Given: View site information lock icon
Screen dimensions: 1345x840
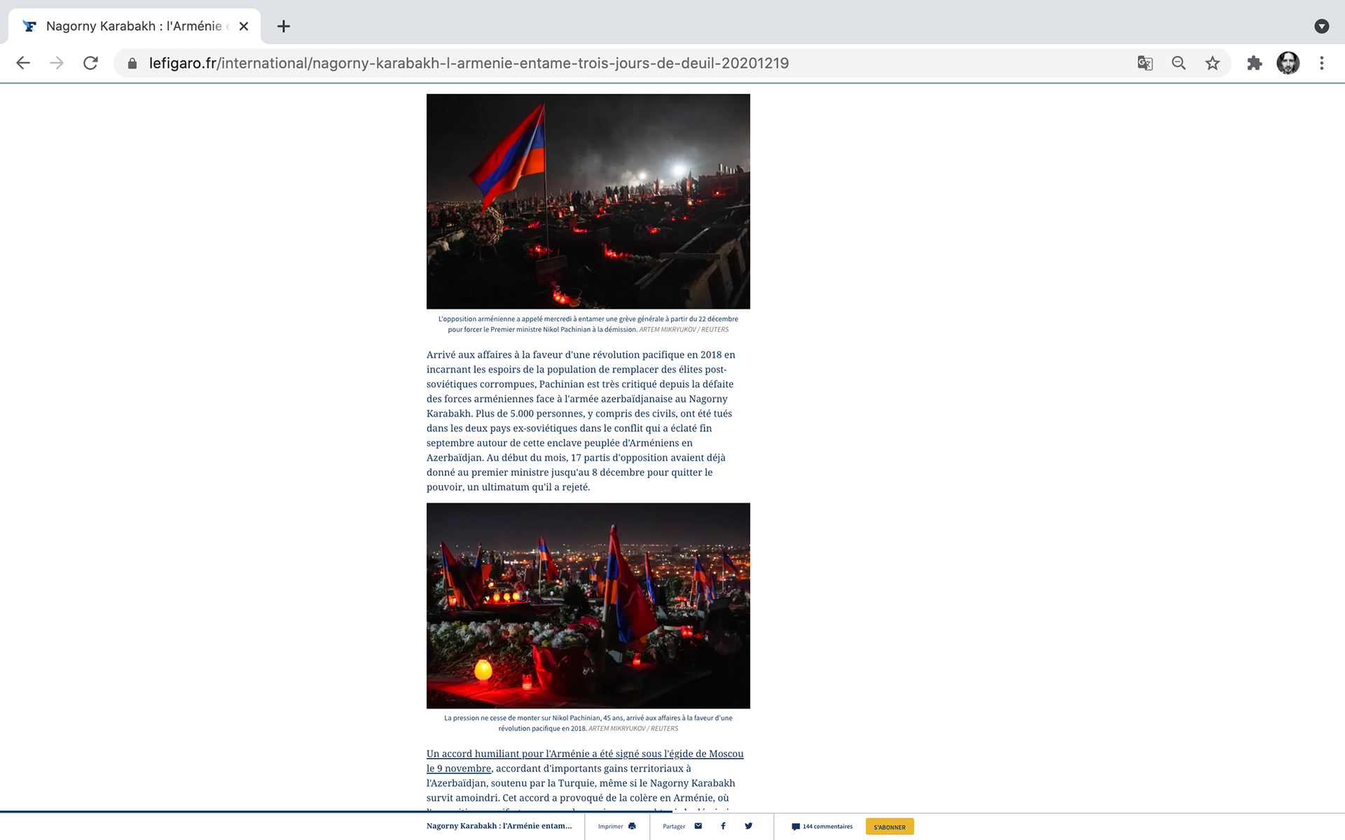Looking at the screenshot, I should 132,64.
